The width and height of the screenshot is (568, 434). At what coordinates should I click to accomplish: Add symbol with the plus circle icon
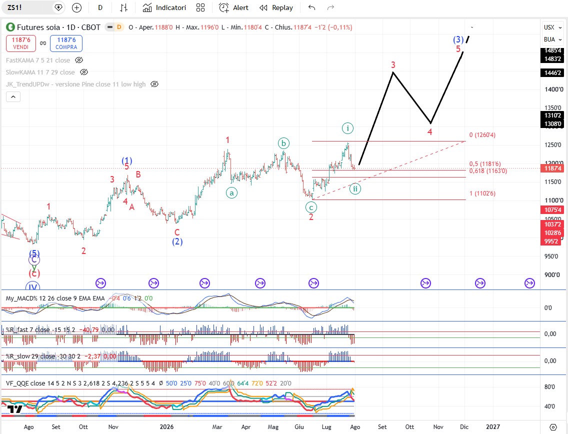coord(77,7)
